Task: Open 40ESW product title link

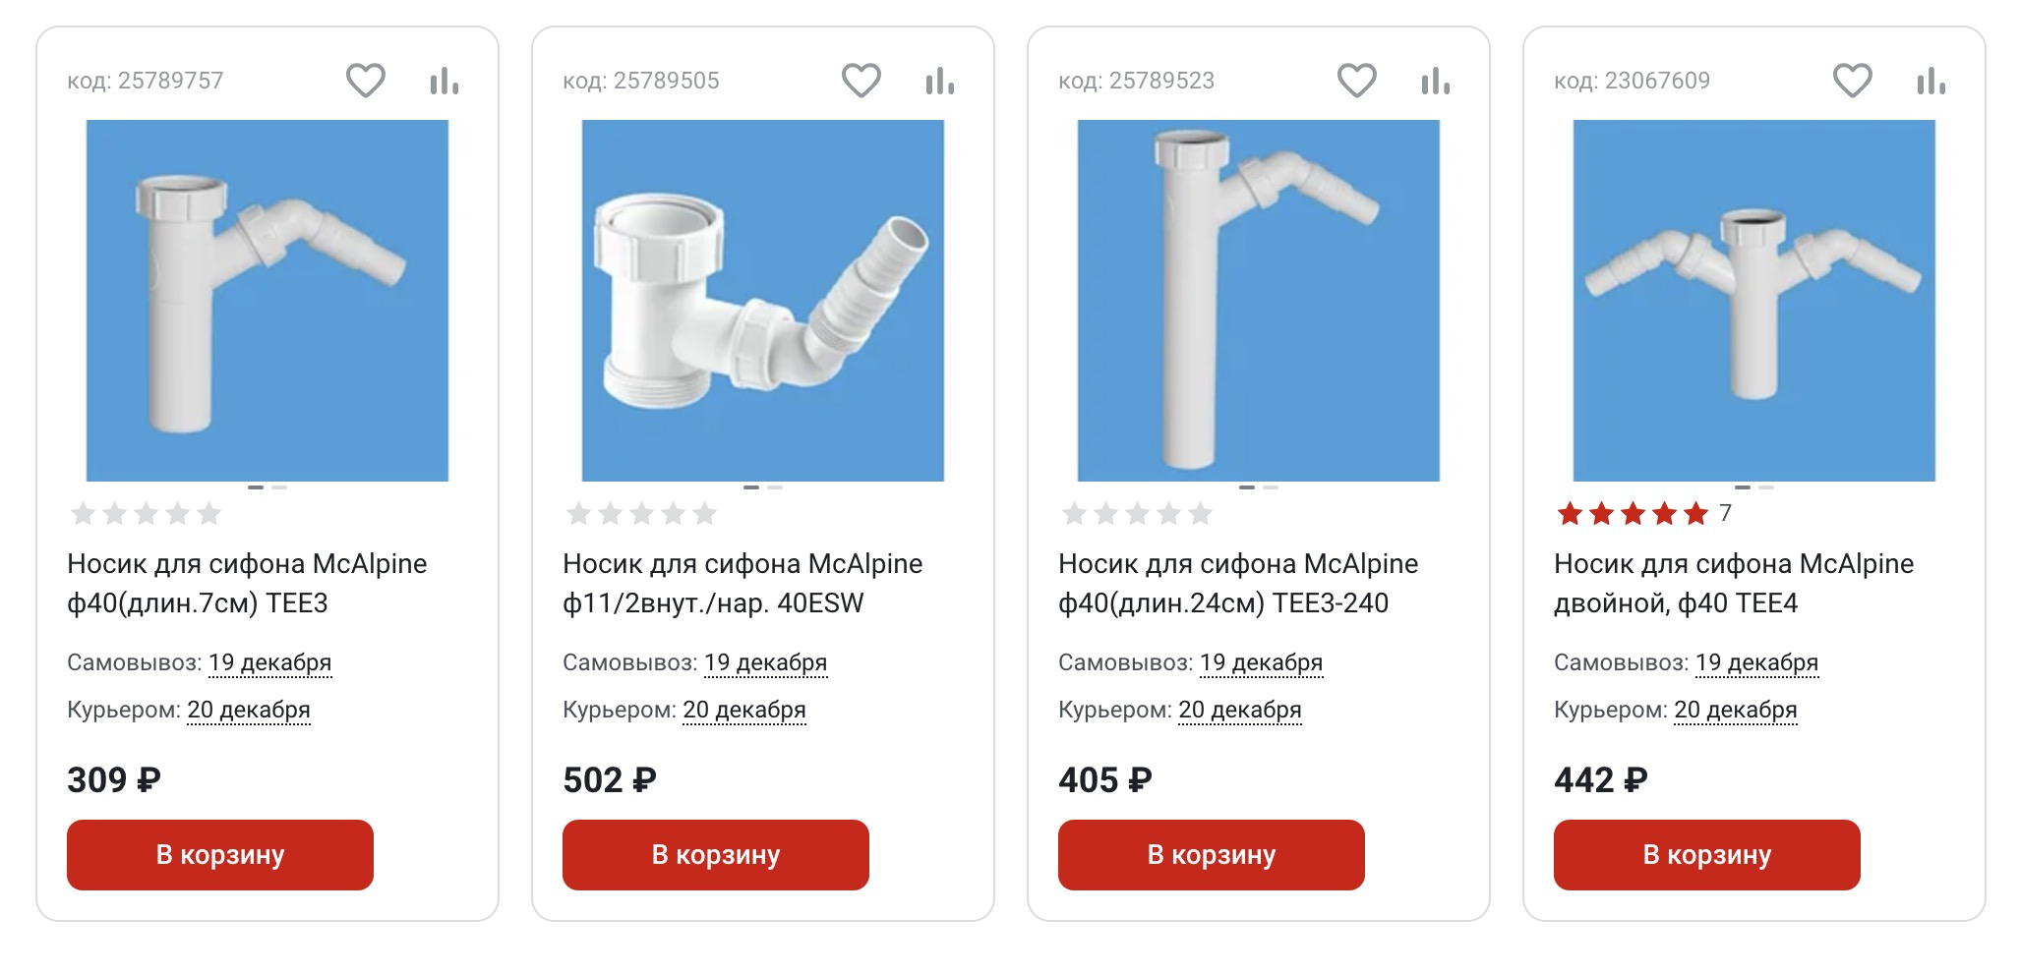Action: pos(743,583)
